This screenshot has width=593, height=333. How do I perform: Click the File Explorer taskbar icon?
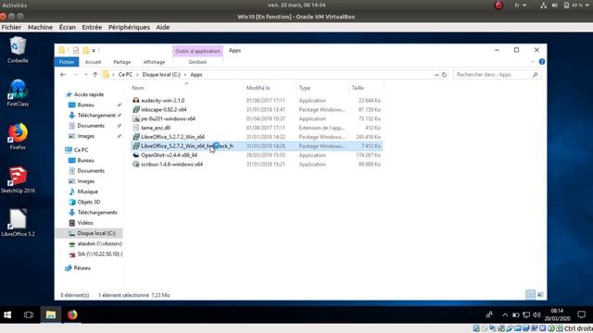click(x=51, y=314)
